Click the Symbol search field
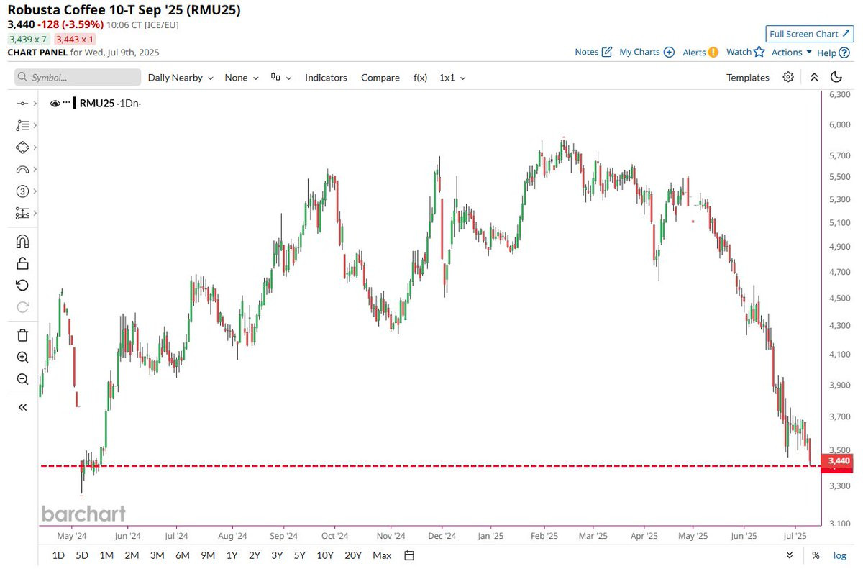 (x=78, y=77)
